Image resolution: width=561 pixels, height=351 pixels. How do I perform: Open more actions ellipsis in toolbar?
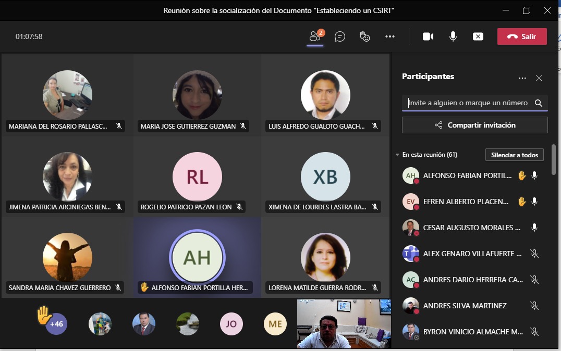tap(389, 36)
